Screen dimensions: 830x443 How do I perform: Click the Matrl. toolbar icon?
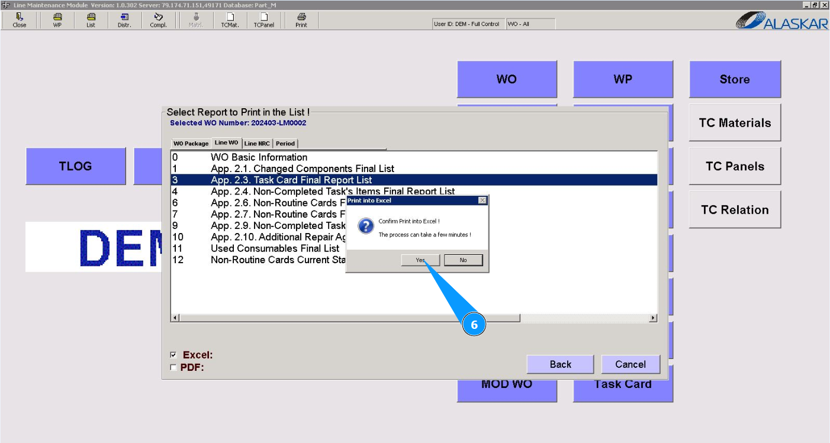click(196, 21)
